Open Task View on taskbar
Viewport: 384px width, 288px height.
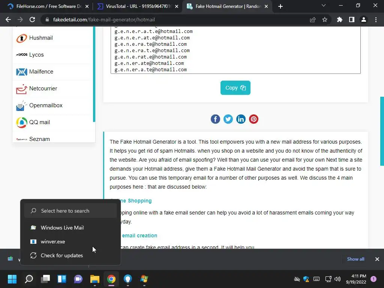tap(45, 279)
